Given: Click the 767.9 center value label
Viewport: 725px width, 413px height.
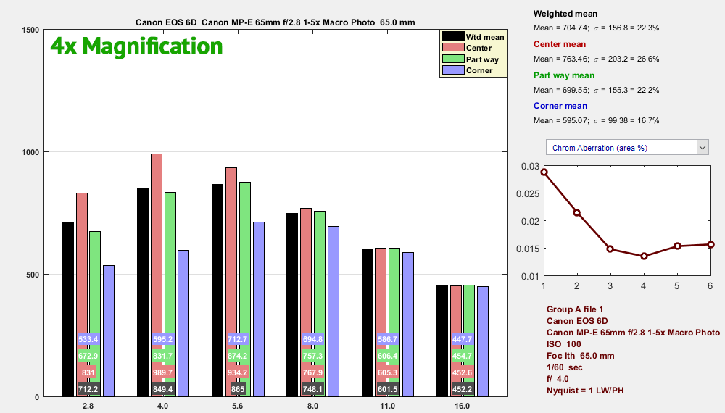Looking at the screenshot, I should pyautogui.click(x=312, y=372).
